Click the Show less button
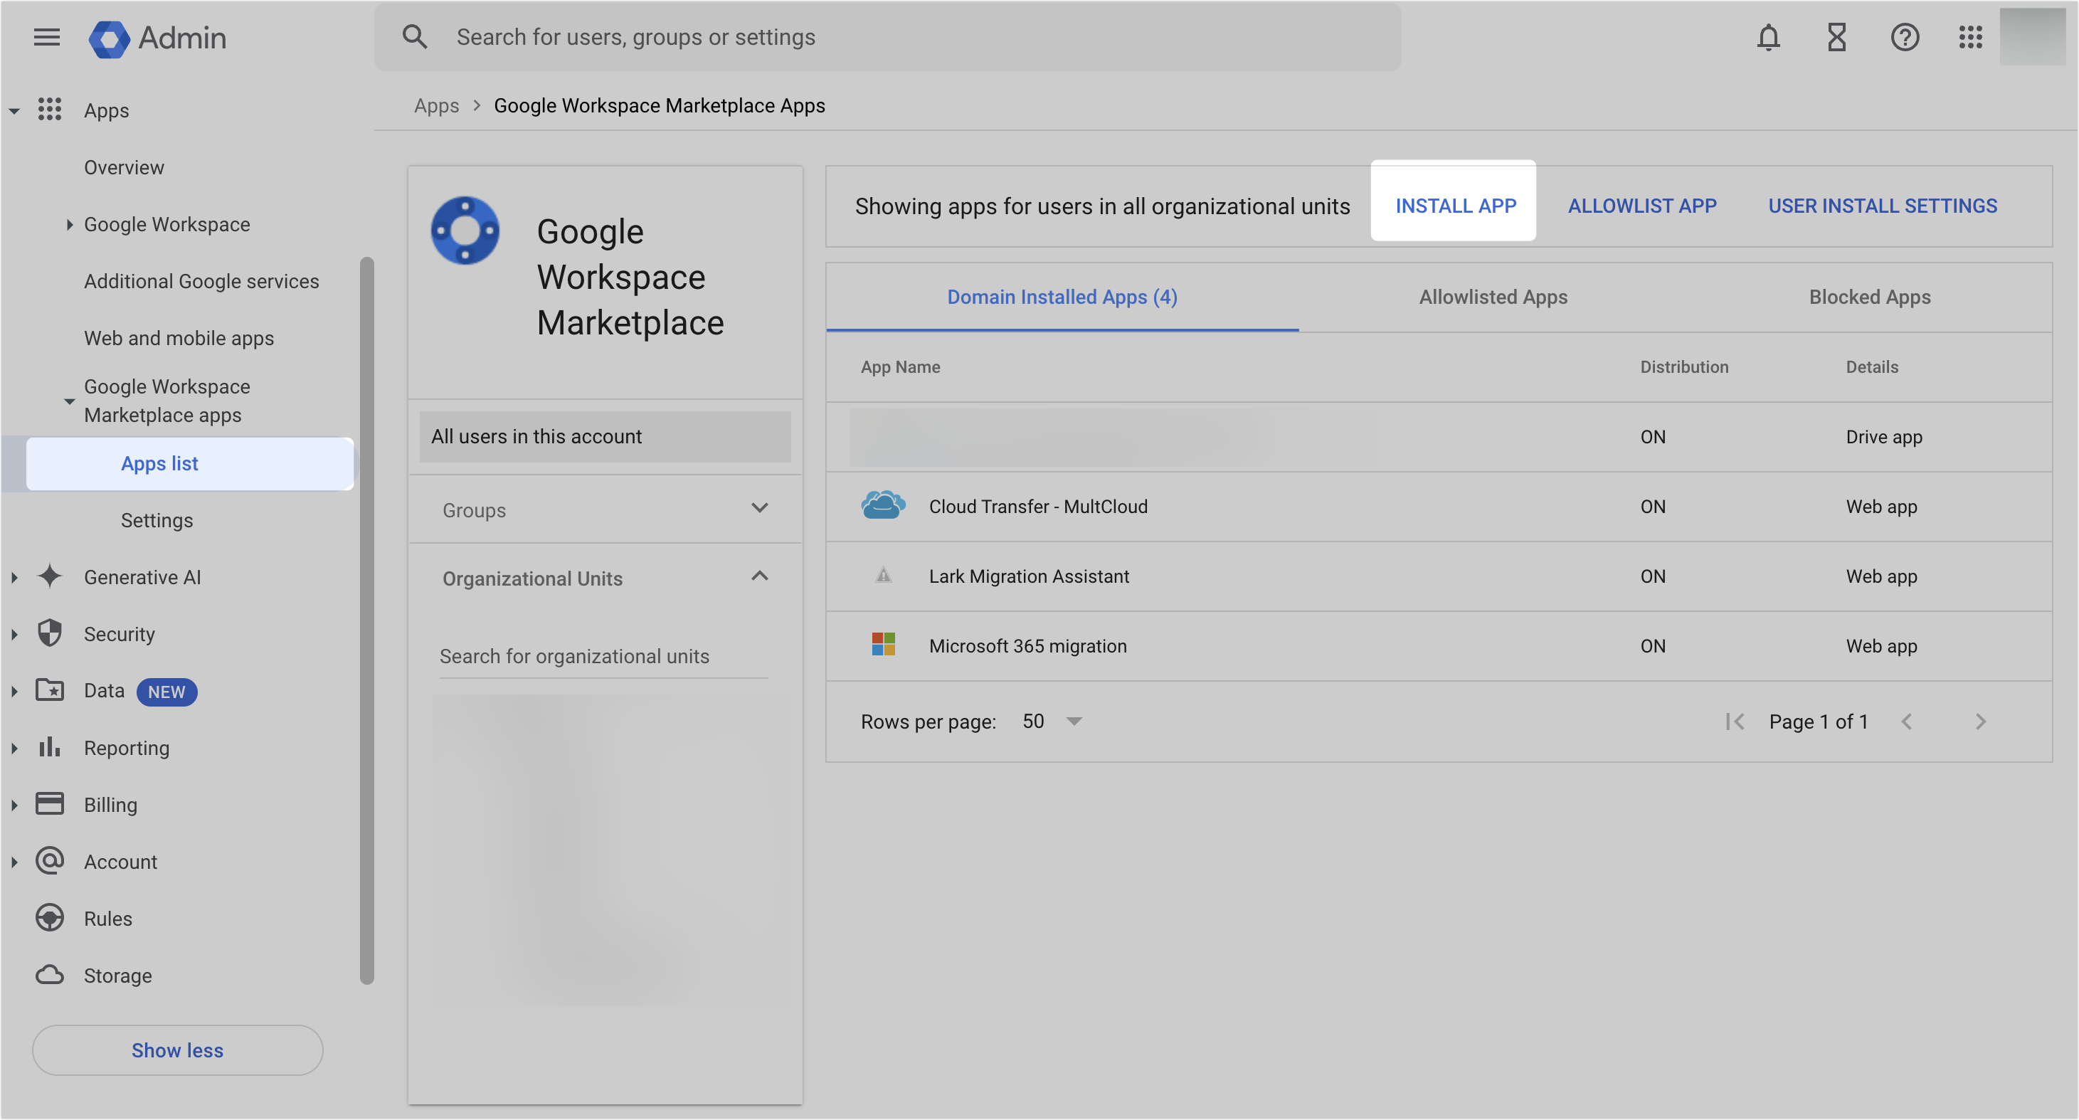Viewport: 2079px width, 1120px height. click(178, 1050)
